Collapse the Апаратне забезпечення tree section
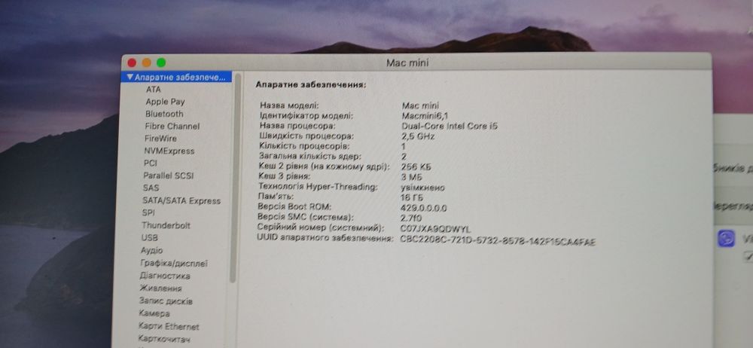Viewport: 753px width, 348px height. [x=130, y=77]
